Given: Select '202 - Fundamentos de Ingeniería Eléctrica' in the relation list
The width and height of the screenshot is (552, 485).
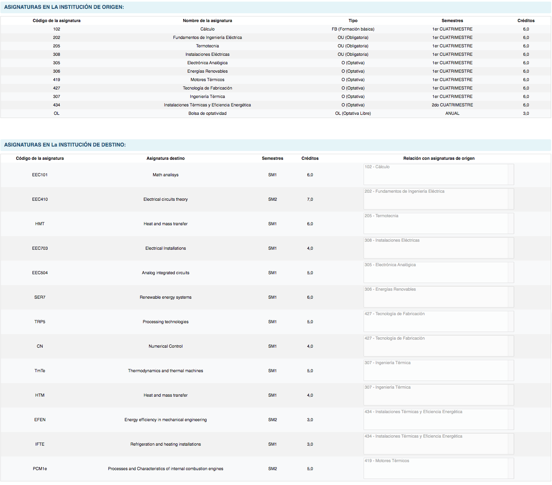Looking at the screenshot, I should click(x=404, y=192).
